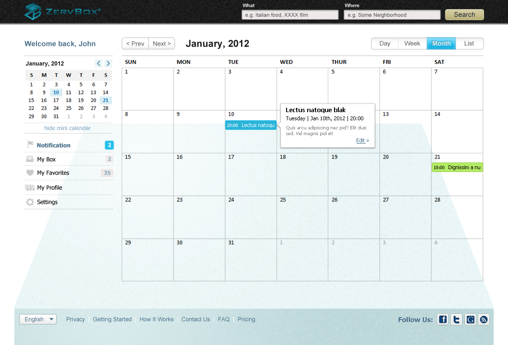Click the My Favorites heart icon
Screen dimensions: 508x345
click(30, 172)
